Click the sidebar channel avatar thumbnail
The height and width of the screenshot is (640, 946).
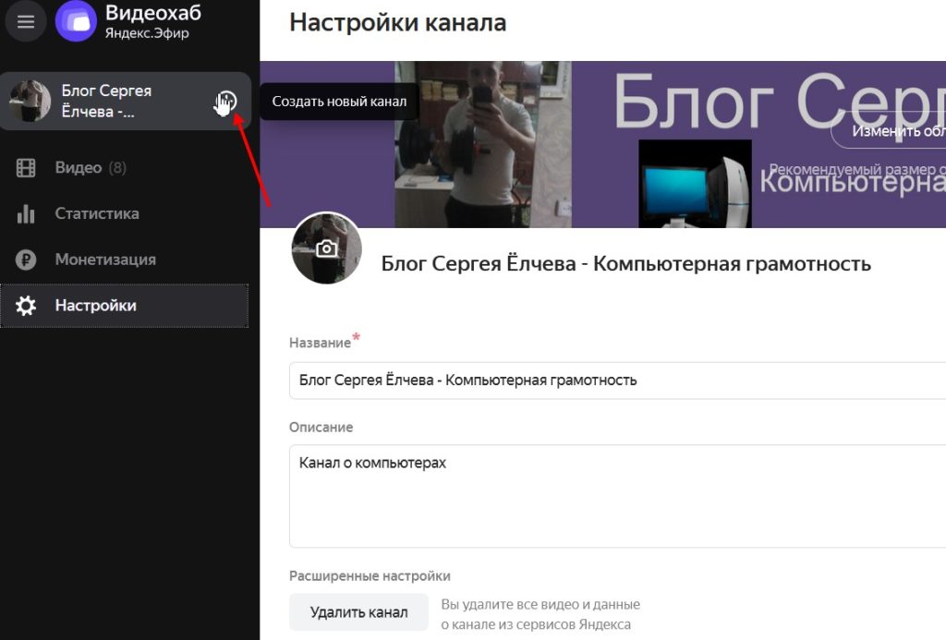tap(30, 101)
